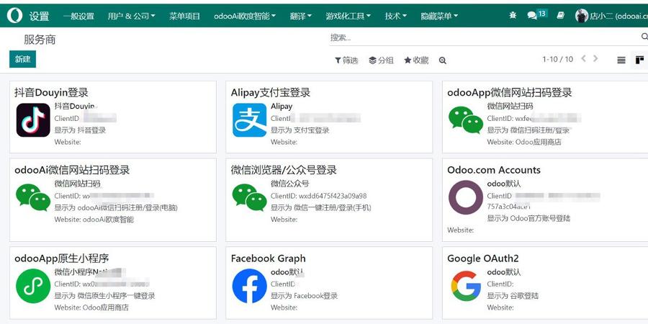
Task: Click 显示为 微信一键注册/登录(手机) text
Action: point(320,207)
